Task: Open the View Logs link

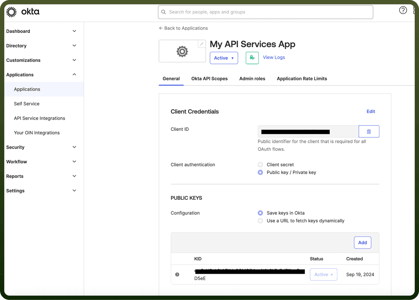Action: pyautogui.click(x=274, y=57)
